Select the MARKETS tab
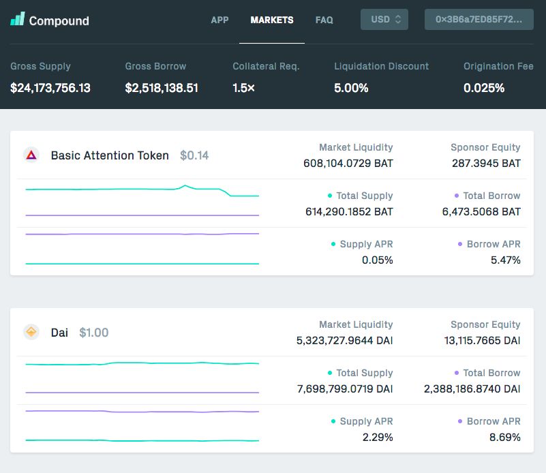Screen dimensions: 546x473 coord(272,20)
